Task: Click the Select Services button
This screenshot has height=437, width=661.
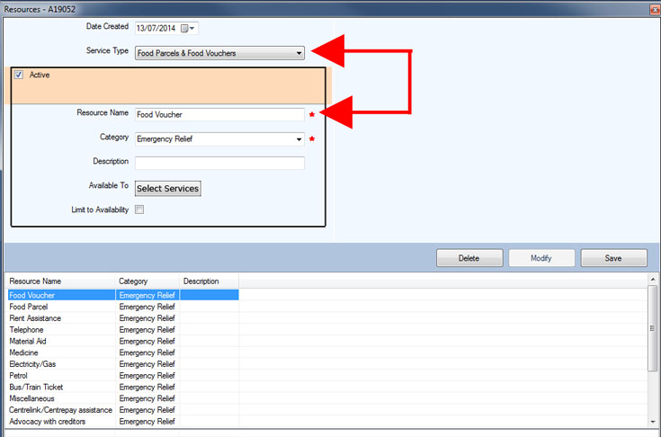Action: point(167,188)
